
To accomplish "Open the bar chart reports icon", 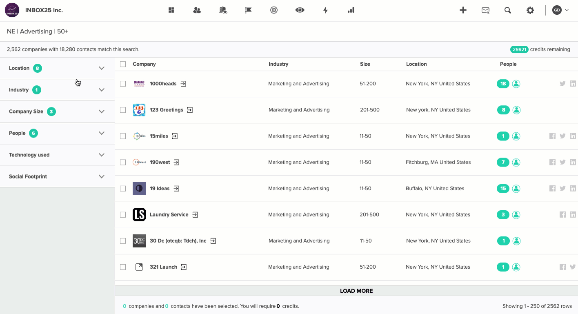I will (351, 10).
